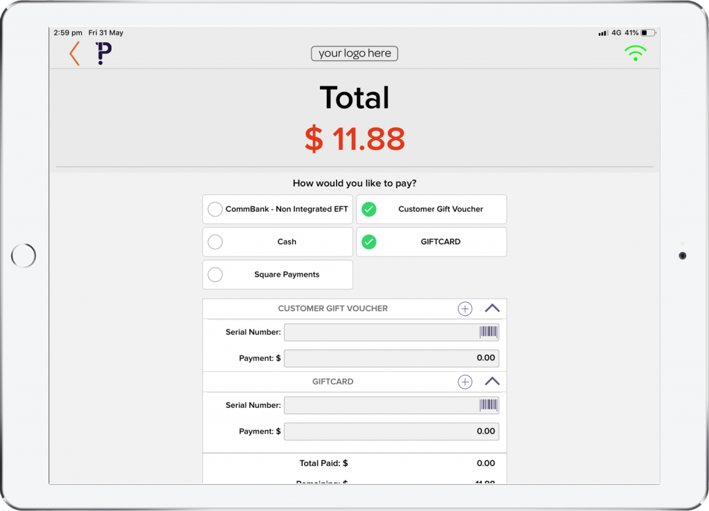
Task: Collapse the GIFTCARD section
Action: click(x=492, y=382)
